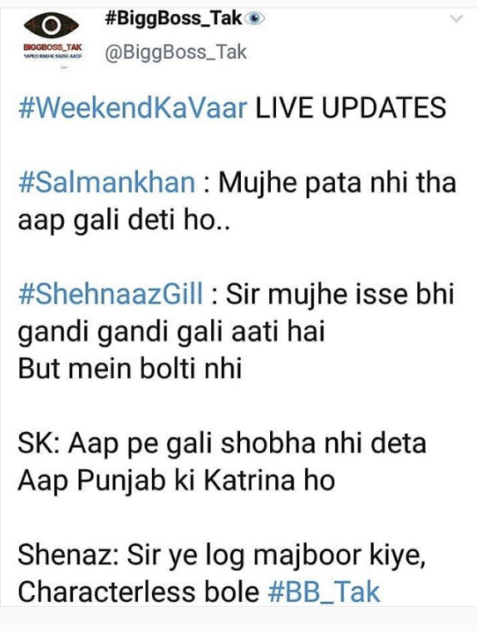Open the #ShehnaazGill hashtag
This screenshot has width=477, height=631.
111,294
